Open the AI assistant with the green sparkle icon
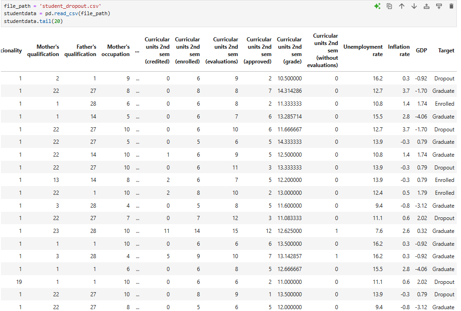Image resolution: width=461 pixels, height=311 pixels. 378,6
